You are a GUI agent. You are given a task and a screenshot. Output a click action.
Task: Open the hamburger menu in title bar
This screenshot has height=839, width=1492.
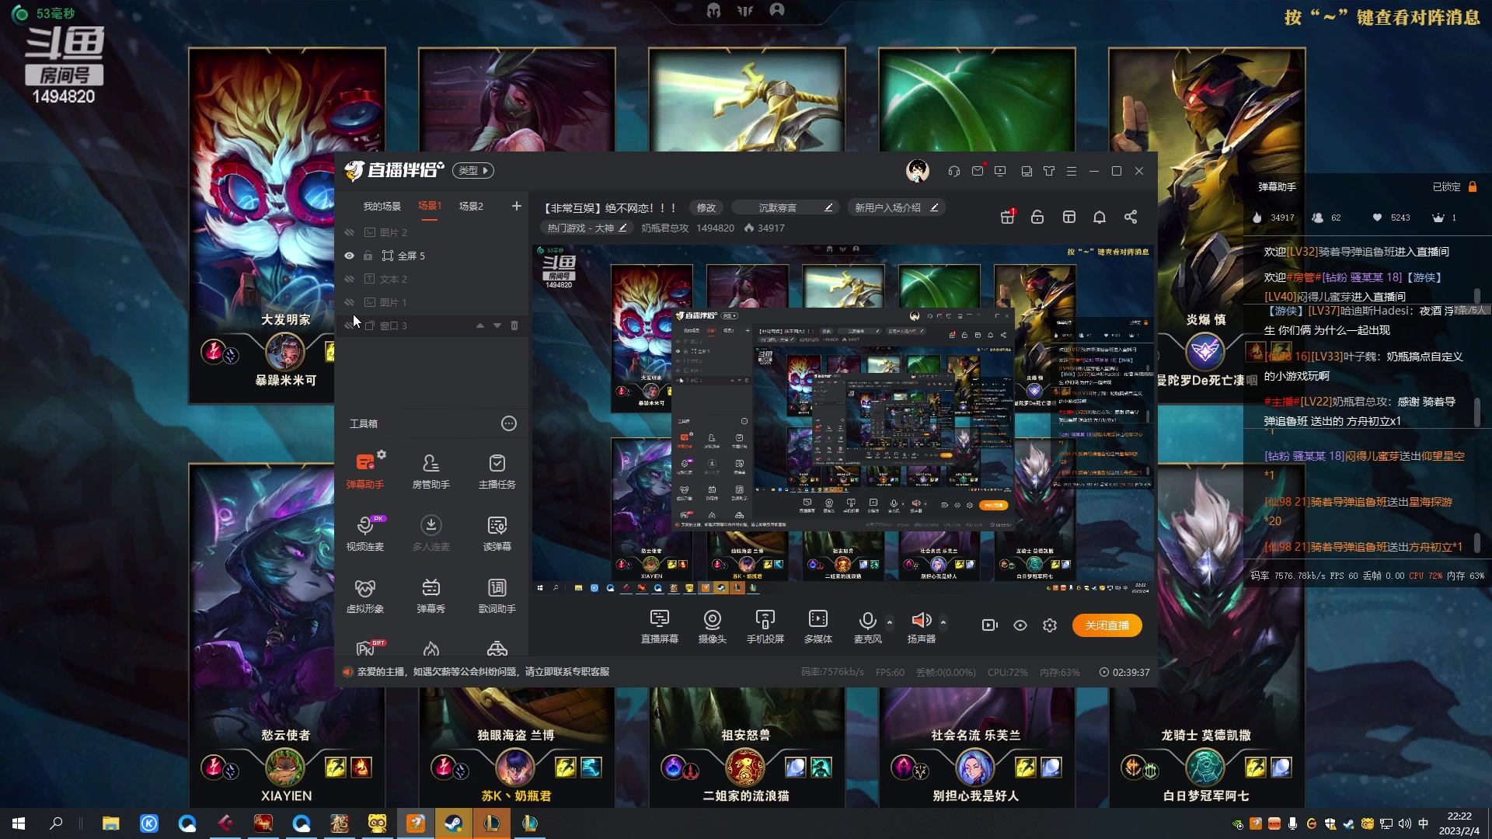pyautogui.click(x=1072, y=171)
